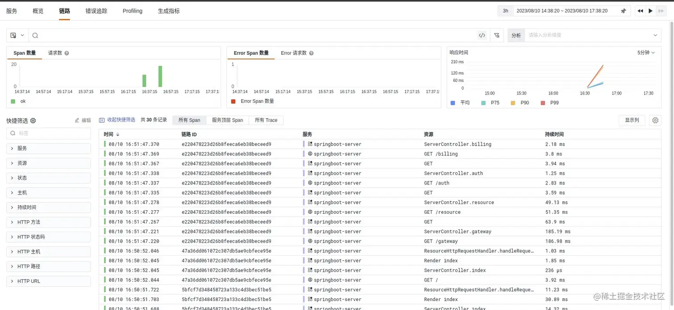674x310 pixels.
Task: Open the 生成指标 tab
Action: 169,11
